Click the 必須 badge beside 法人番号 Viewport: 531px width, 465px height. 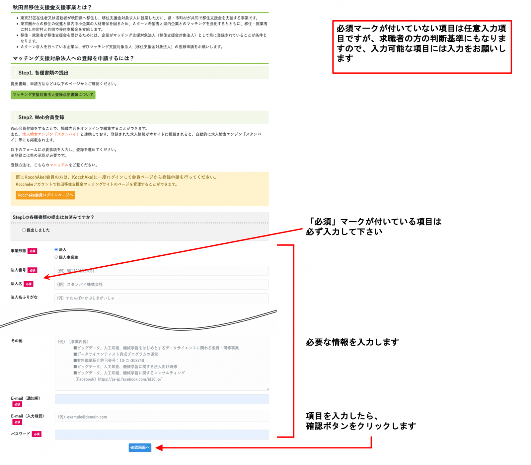tap(32, 270)
